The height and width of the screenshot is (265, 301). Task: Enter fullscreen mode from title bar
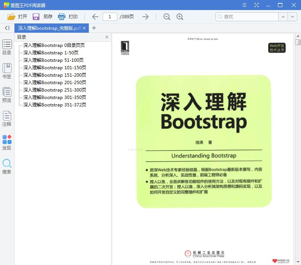click(x=256, y=5)
